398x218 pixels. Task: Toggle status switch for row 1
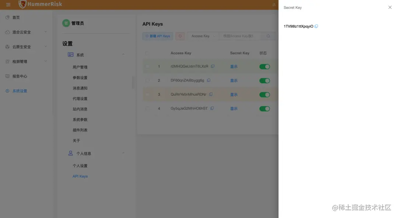(265, 66)
